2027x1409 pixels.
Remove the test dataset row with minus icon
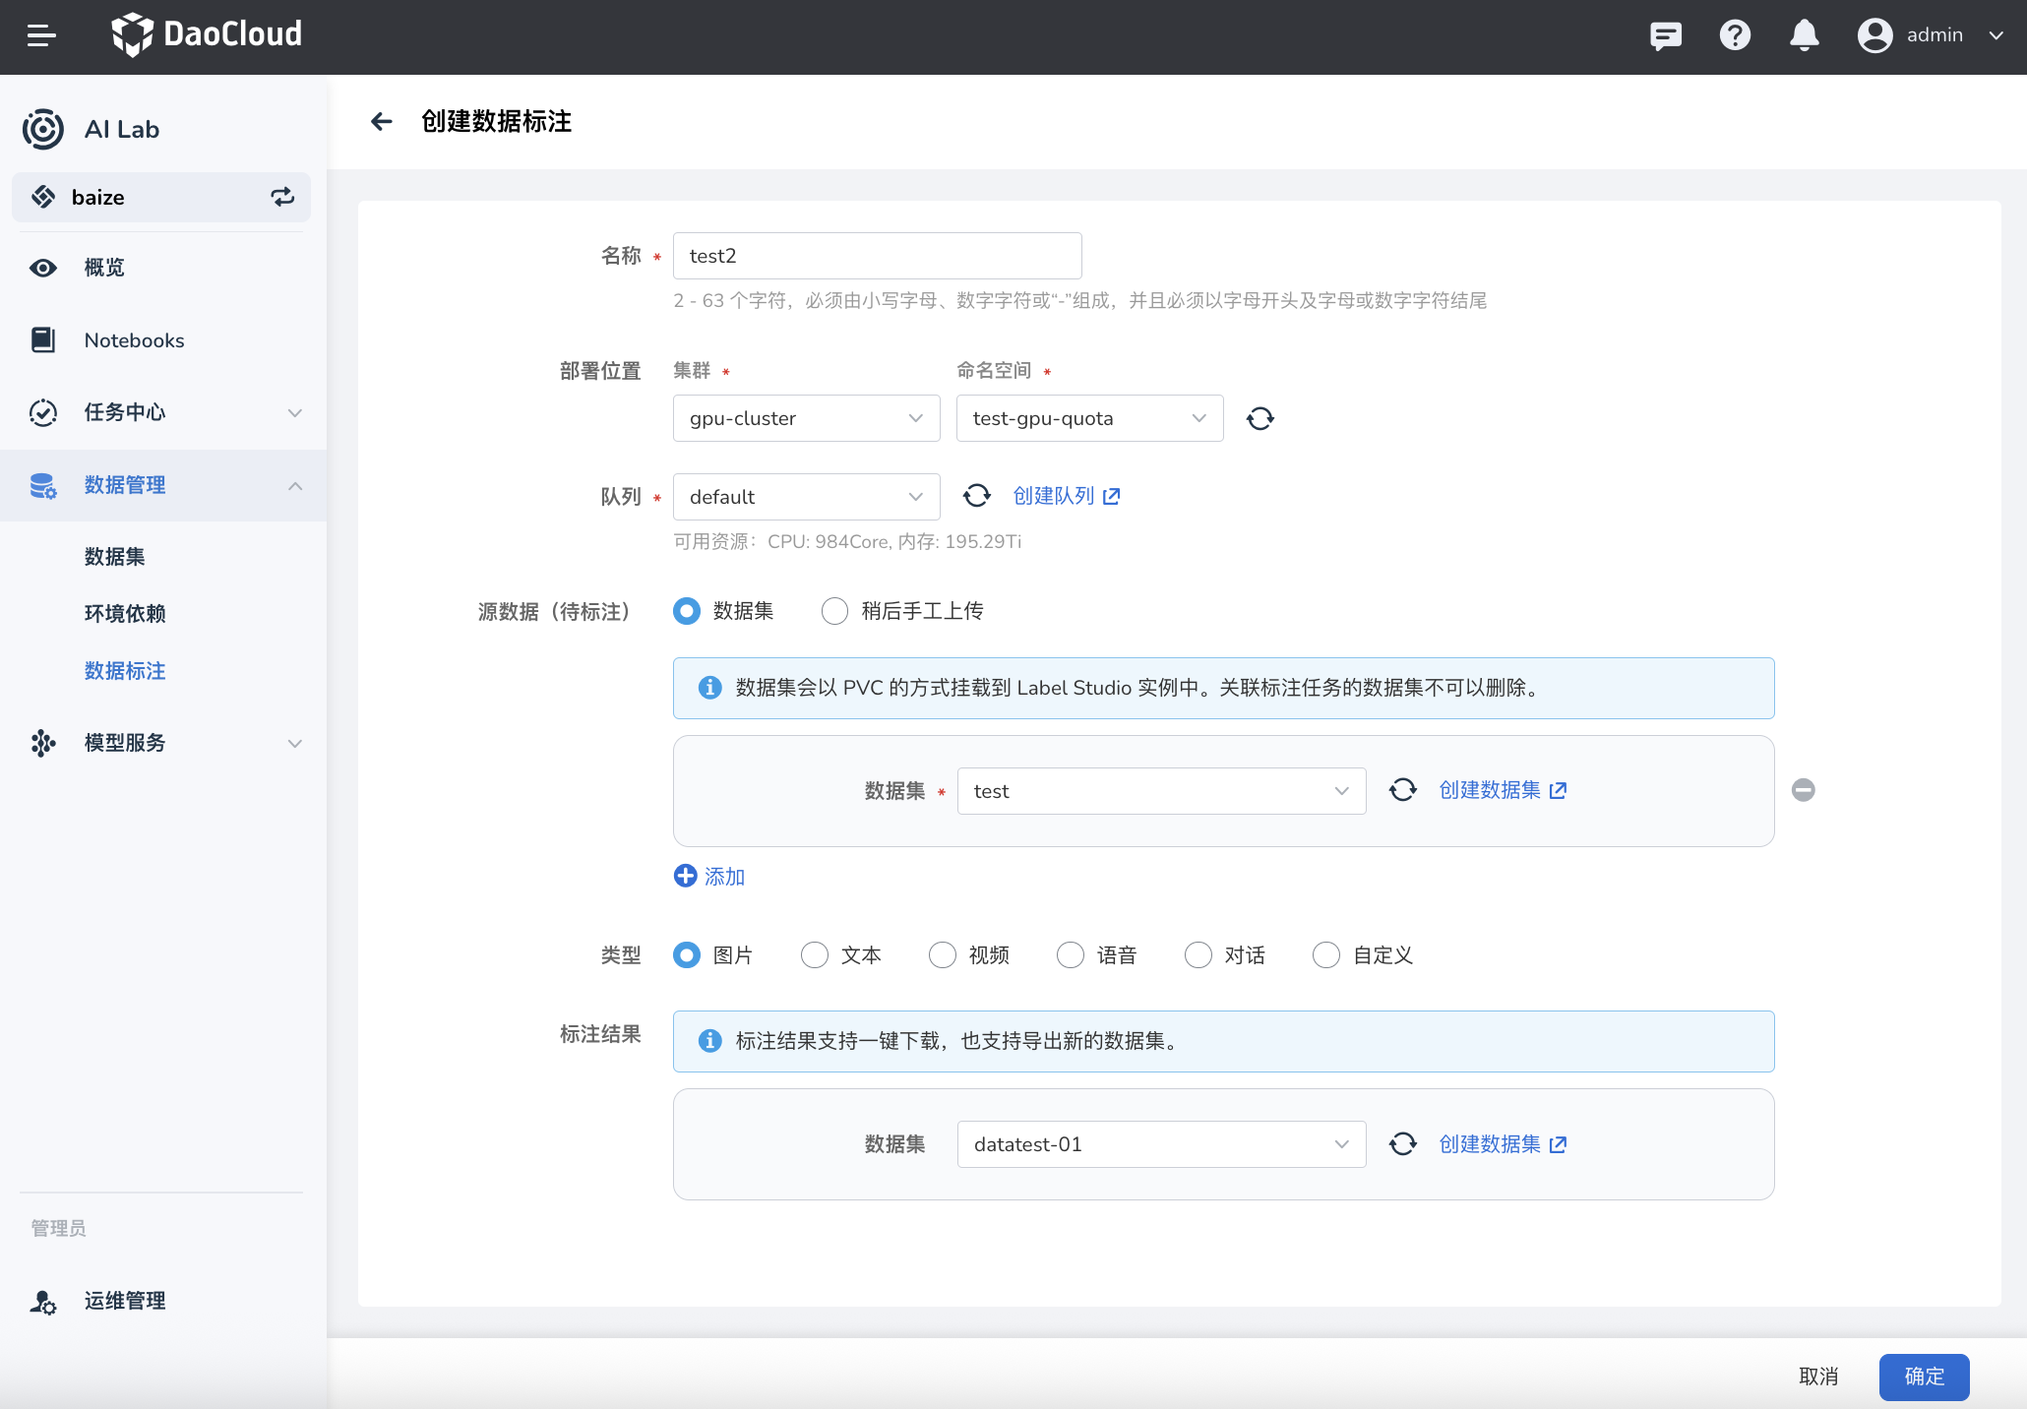(1804, 790)
